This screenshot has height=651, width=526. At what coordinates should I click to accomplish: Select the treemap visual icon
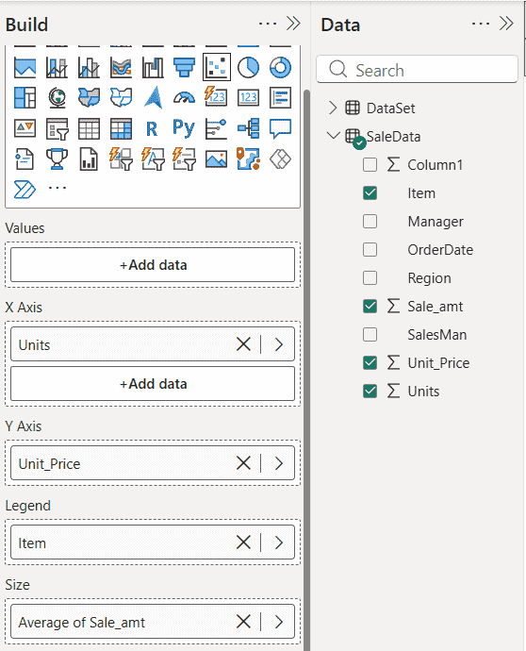(x=25, y=97)
